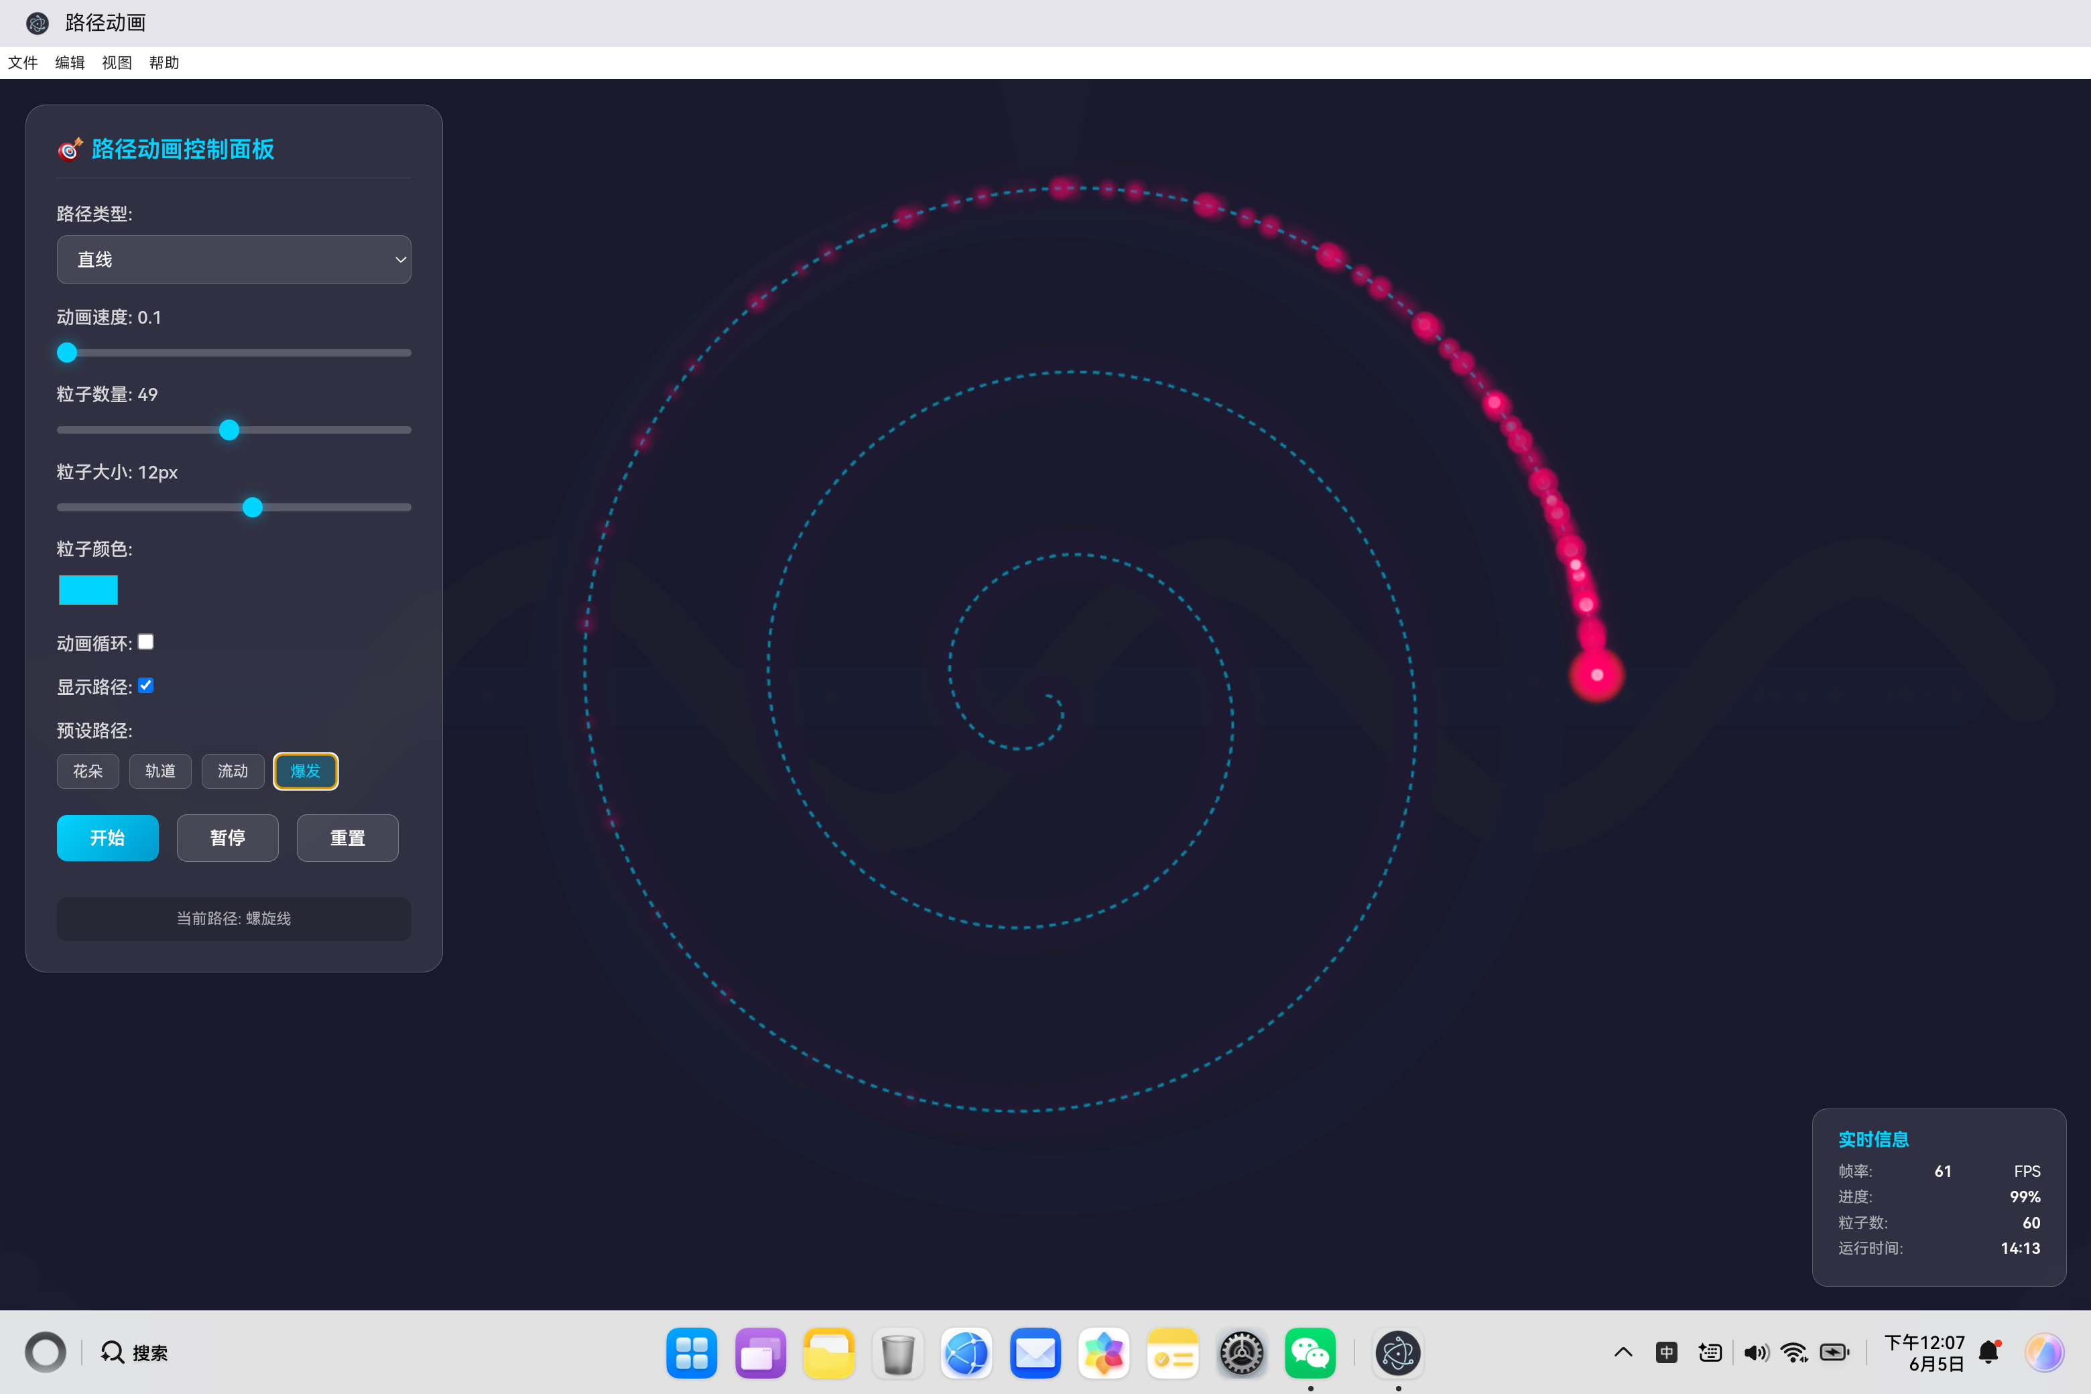This screenshot has height=1394, width=2091.
Task: Open the battery status tray icon
Action: 1835,1352
